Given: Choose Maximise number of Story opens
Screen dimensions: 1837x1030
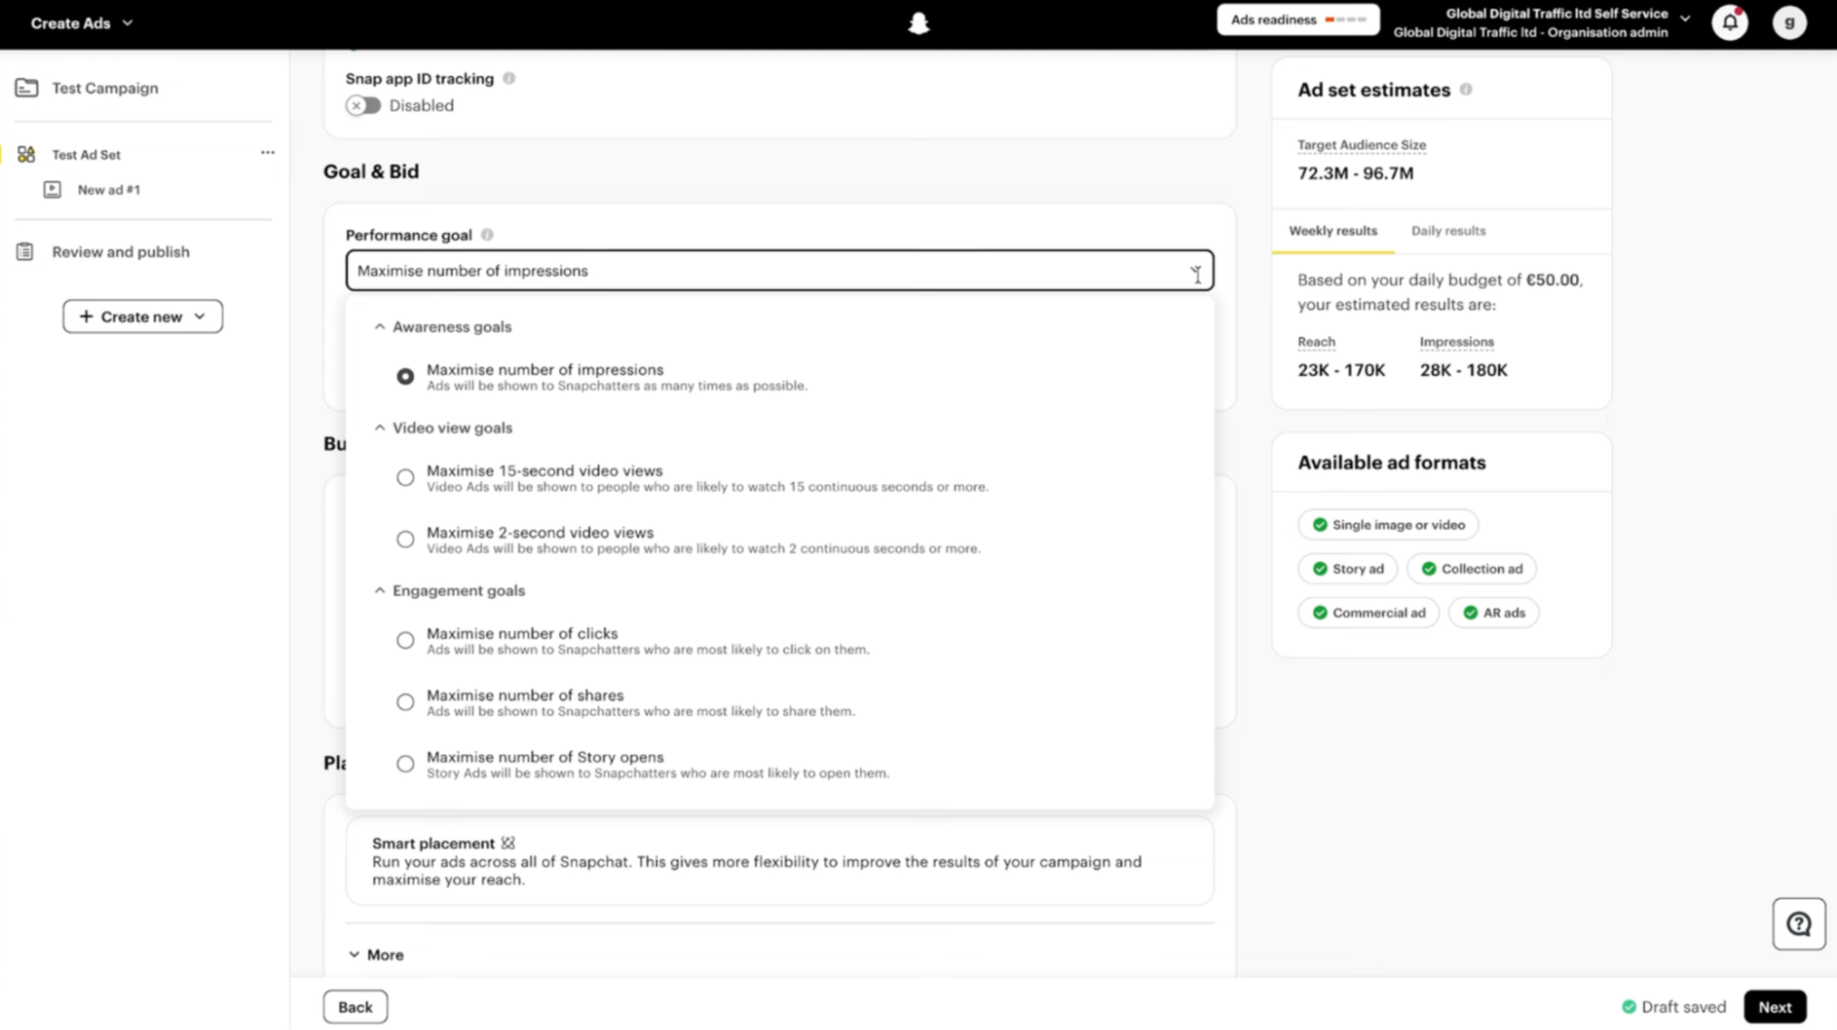Looking at the screenshot, I should tap(405, 764).
